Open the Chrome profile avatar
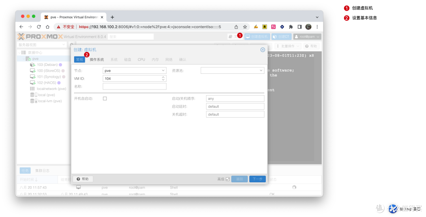The height and width of the screenshot is (217, 426). 308,26
